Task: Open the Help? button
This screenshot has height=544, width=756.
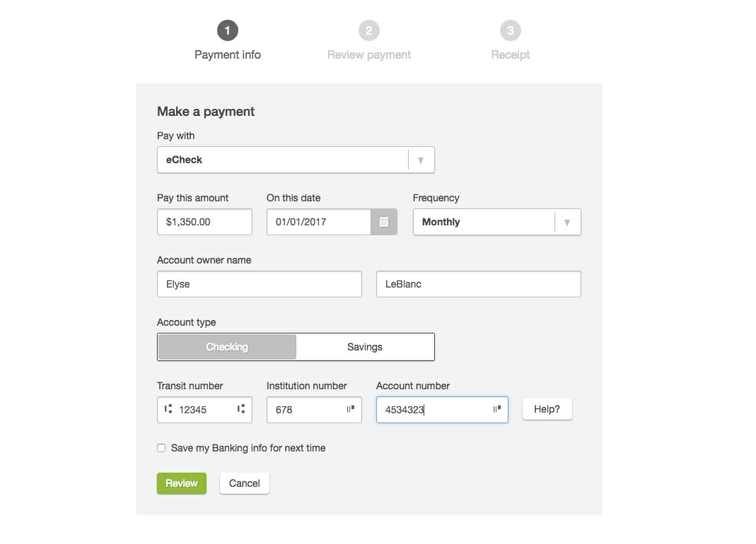Action: coord(547,409)
